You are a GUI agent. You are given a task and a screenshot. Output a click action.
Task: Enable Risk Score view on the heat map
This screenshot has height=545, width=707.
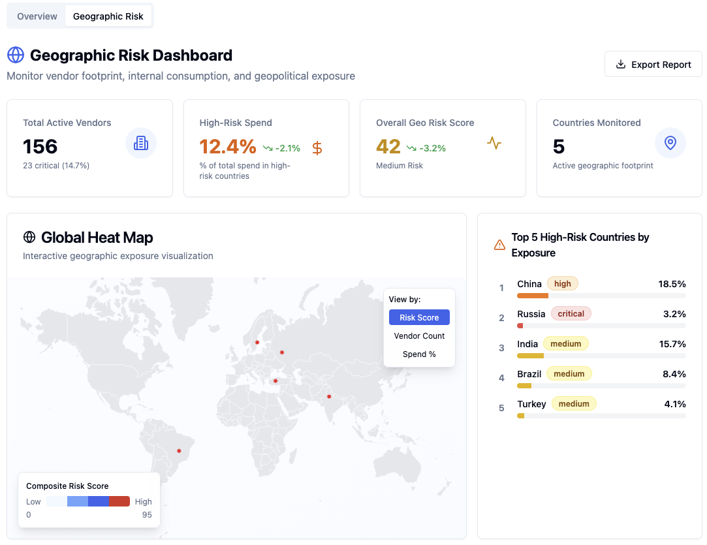click(418, 317)
